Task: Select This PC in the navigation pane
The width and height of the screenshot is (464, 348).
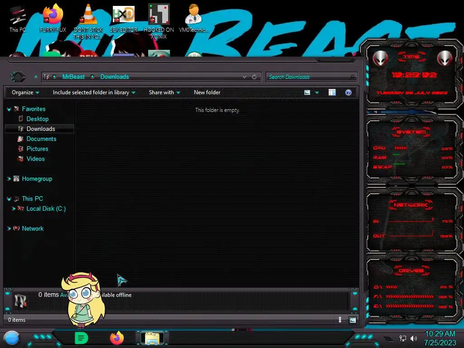Action: [32, 198]
